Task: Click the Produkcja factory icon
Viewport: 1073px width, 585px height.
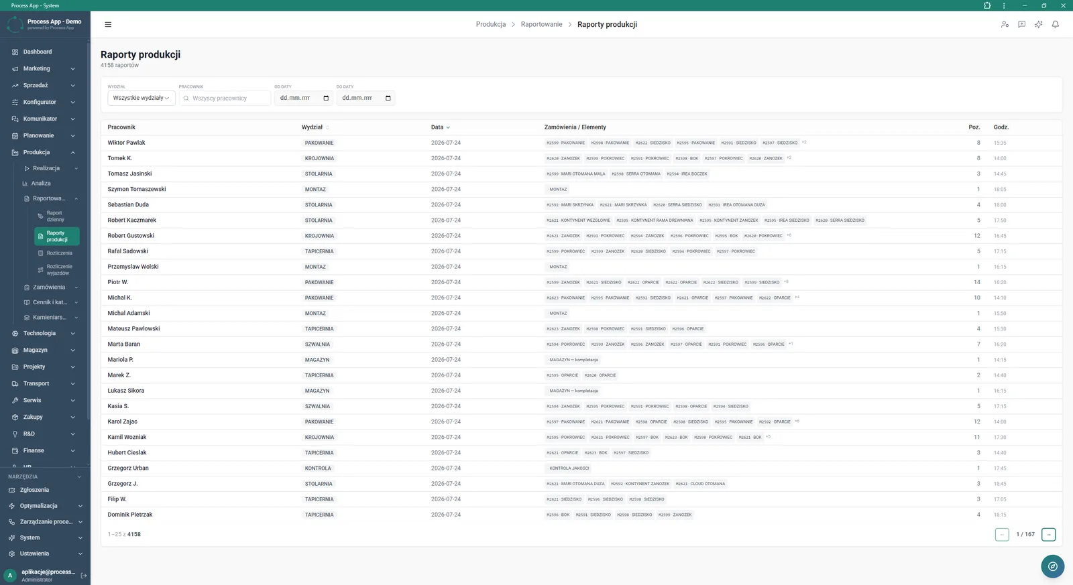Action: (x=15, y=152)
